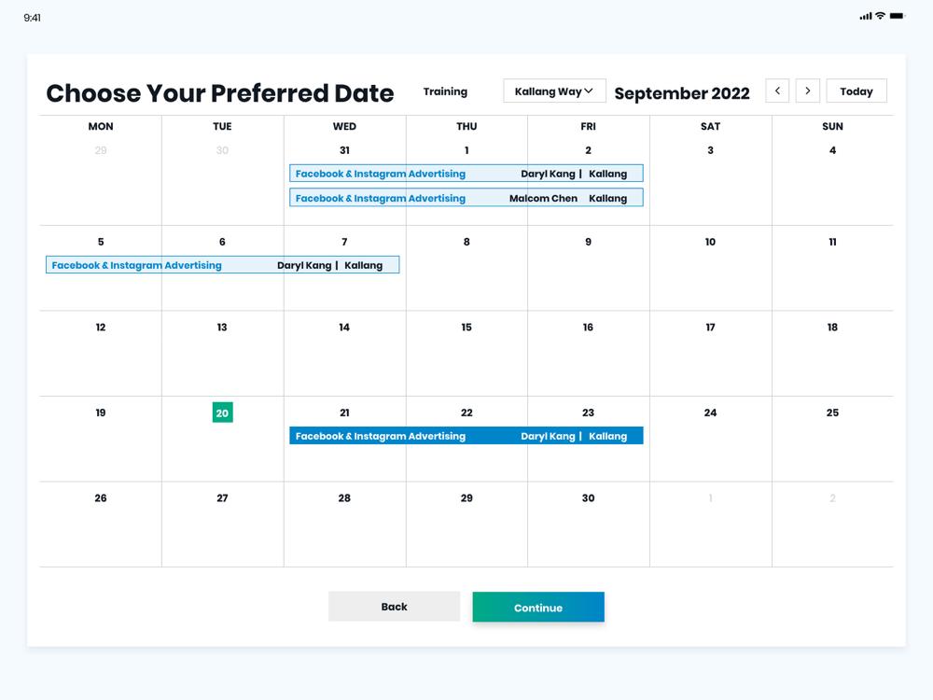
Task: Select Daryl Kang's session starting on the 31st
Action: 466,174
